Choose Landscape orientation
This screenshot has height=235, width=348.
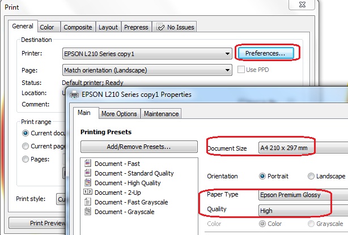click(311, 176)
